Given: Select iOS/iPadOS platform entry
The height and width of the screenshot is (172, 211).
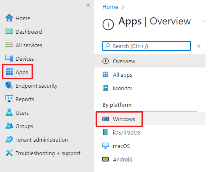Looking at the screenshot, I should (150, 132).
